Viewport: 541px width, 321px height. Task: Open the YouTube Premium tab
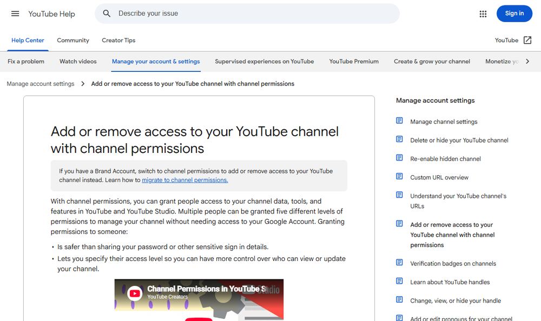click(x=354, y=62)
